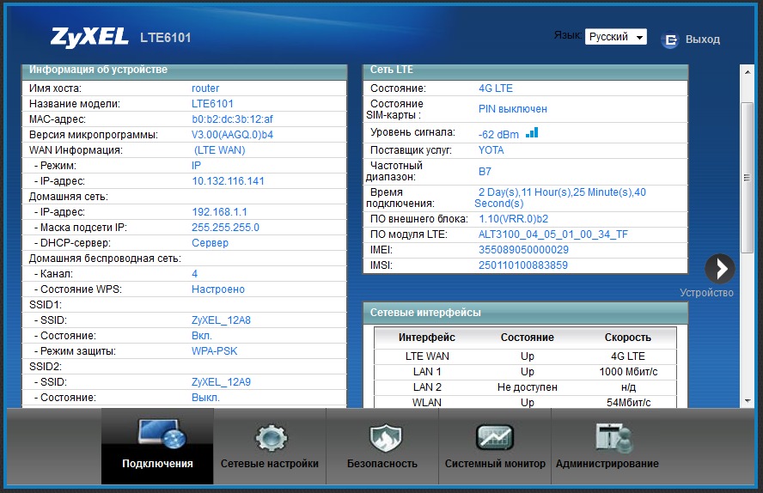Click SSID2 state Выкл.
Image resolution: width=763 pixels, height=493 pixels.
coord(205,398)
